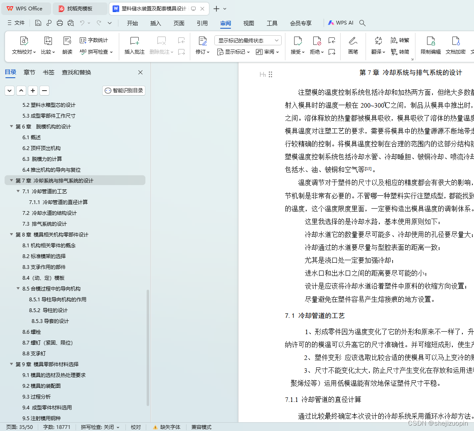Click the move-down heading arrow button
474x431 pixels.
10,91
